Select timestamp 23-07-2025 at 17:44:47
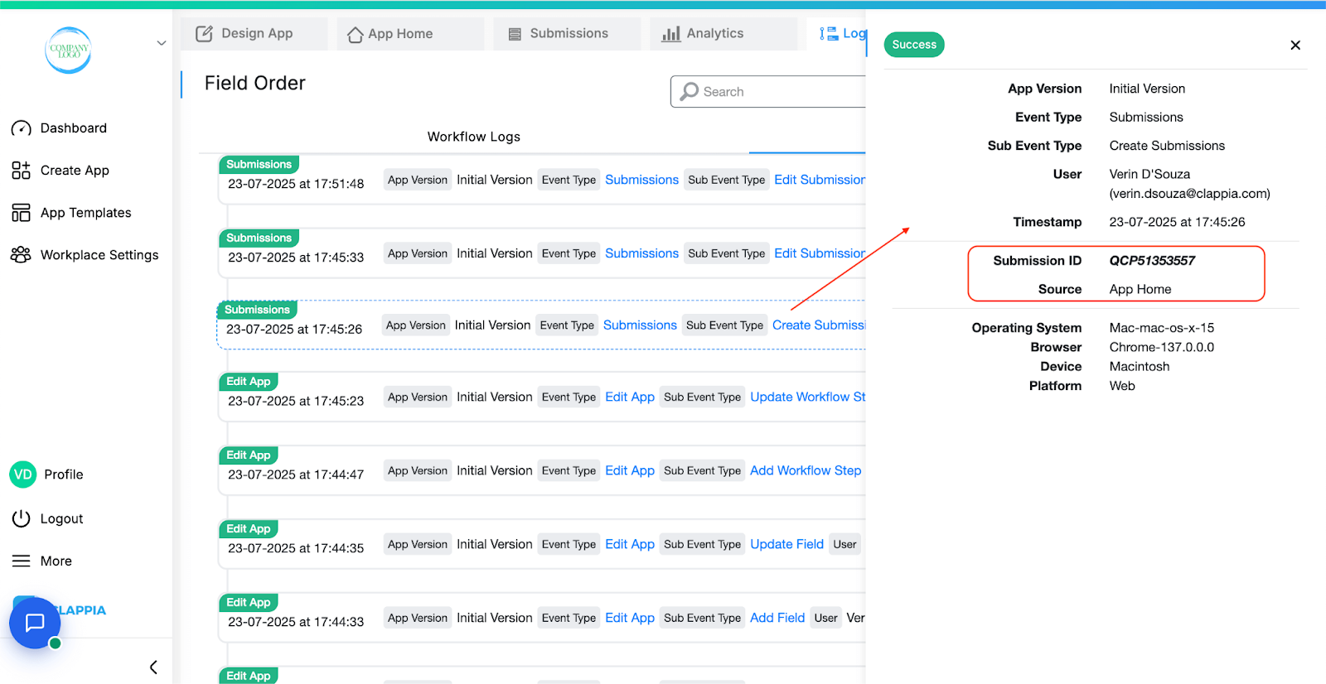This screenshot has height=684, width=1326. click(296, 475)
